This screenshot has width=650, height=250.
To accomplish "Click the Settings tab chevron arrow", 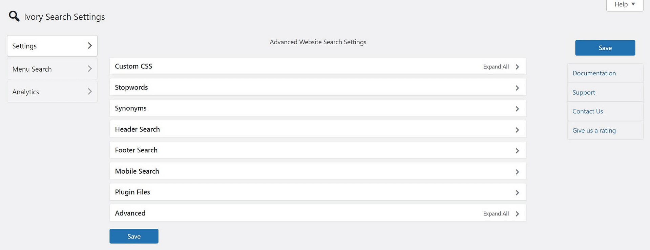I will 90,46.
